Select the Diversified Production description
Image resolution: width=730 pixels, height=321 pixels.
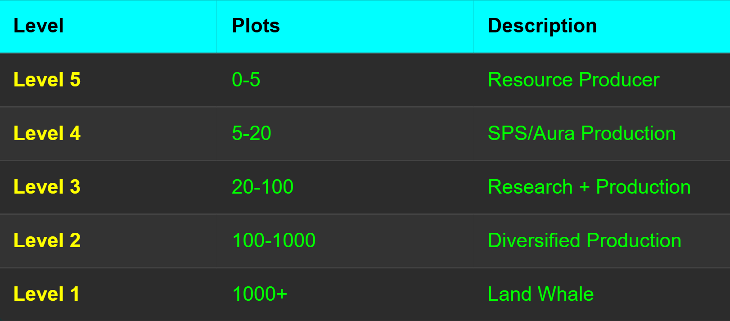click(x=585, y=240)
